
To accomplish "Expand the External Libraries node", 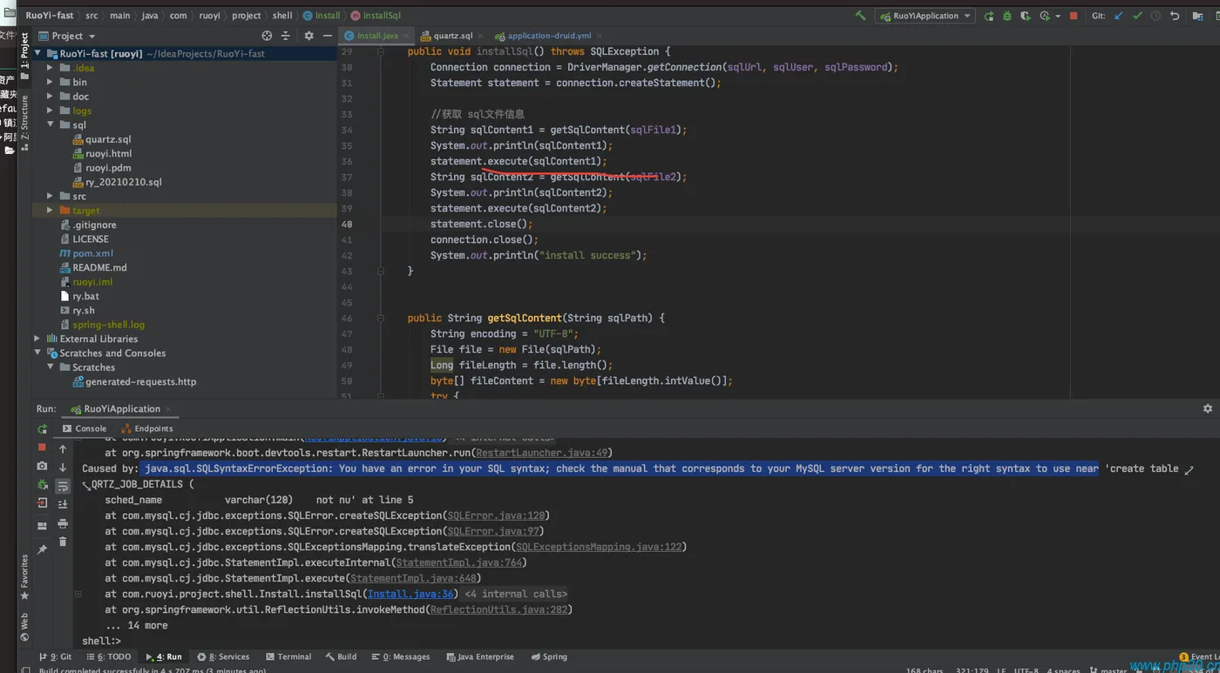I will pos(37,339).
